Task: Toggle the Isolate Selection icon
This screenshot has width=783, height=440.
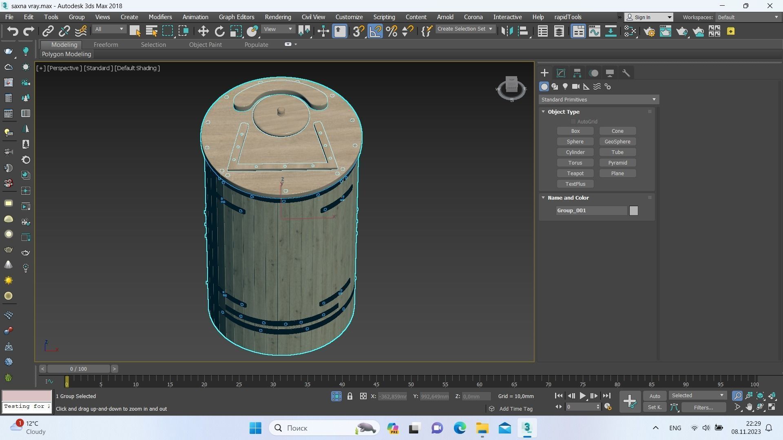Action: coord(336,396)
